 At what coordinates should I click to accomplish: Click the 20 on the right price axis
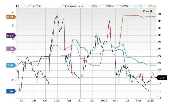point(160,70)
